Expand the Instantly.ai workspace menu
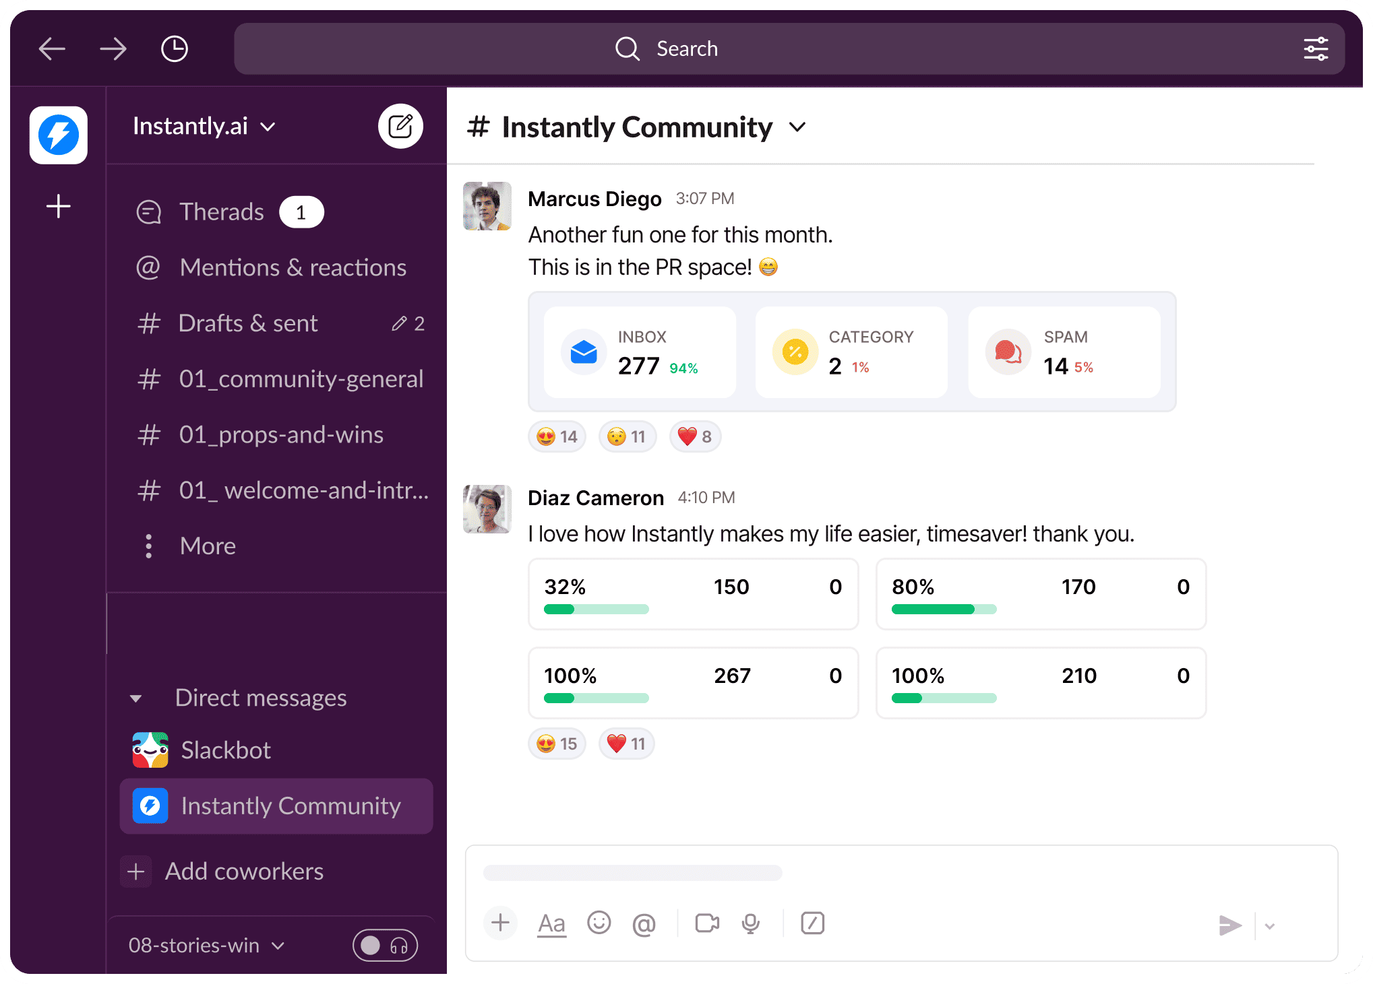This screenshot has width=1373, height=984. tap(204, 126)
